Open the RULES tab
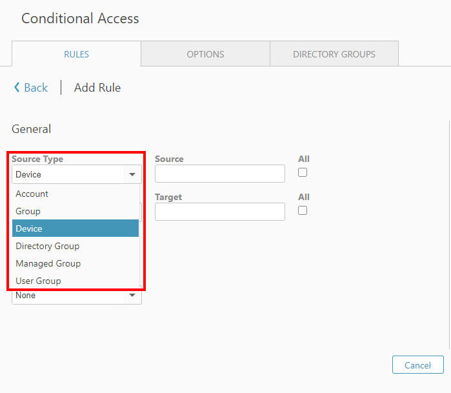This screenshot has height=393, width=451. point(76,54)
